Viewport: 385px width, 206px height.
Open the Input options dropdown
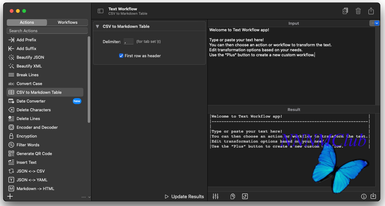tap(375, 23)
